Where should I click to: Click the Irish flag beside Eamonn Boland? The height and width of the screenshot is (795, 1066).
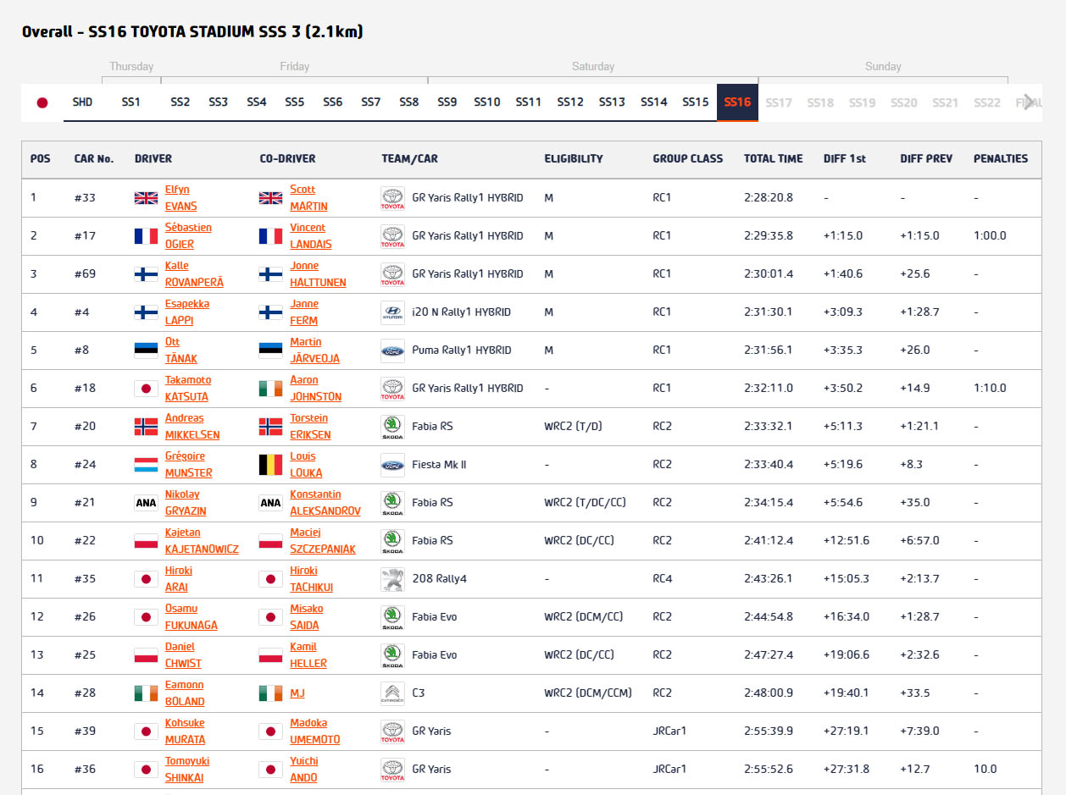147,693
